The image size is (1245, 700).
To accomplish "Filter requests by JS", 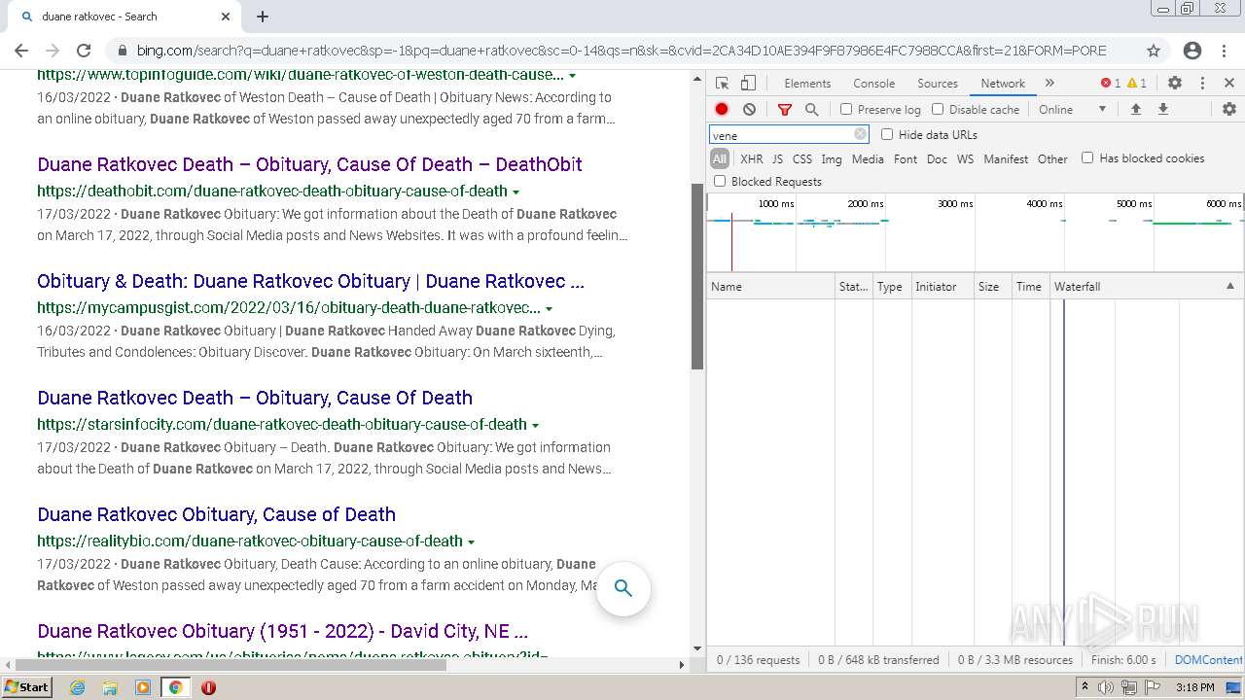I will click(x=777, y=158).
